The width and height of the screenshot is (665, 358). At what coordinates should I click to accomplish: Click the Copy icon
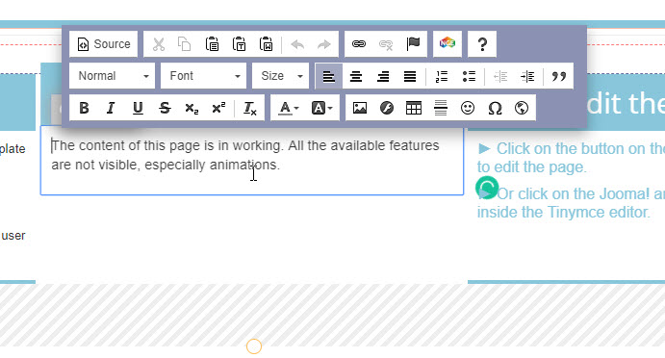(185, 44)
